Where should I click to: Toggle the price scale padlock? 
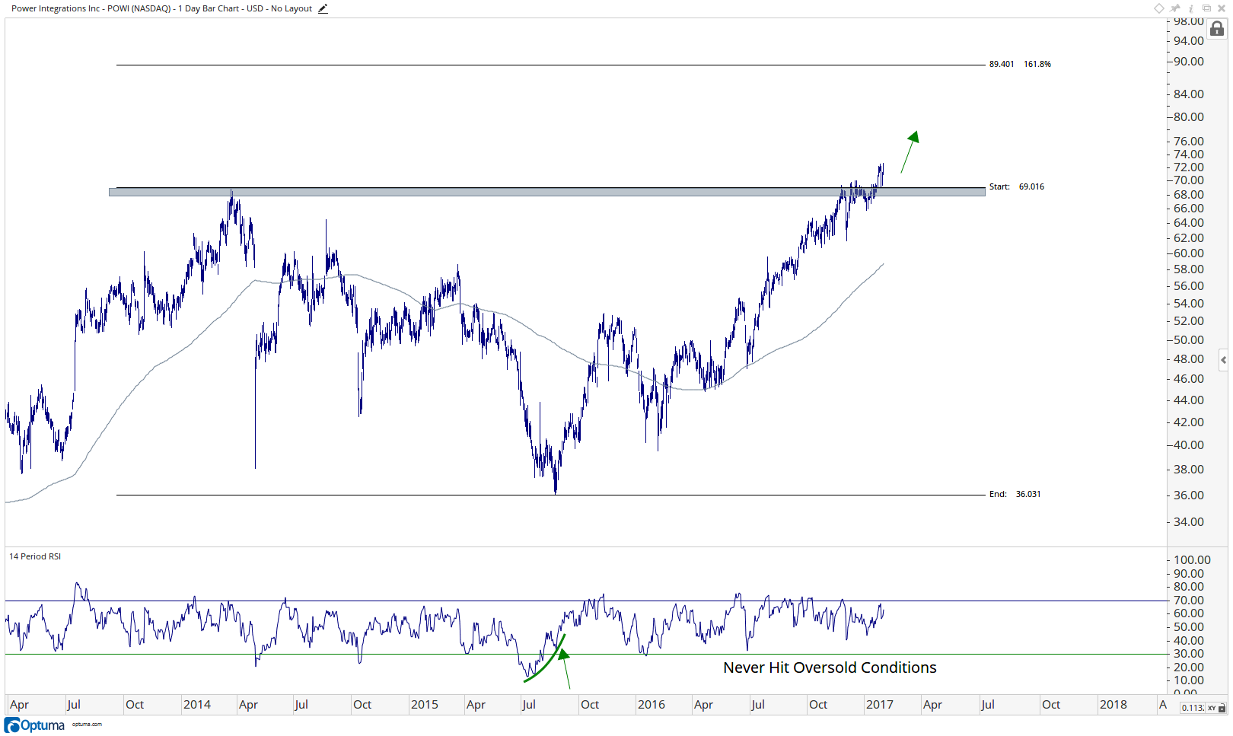point(1217,29)
